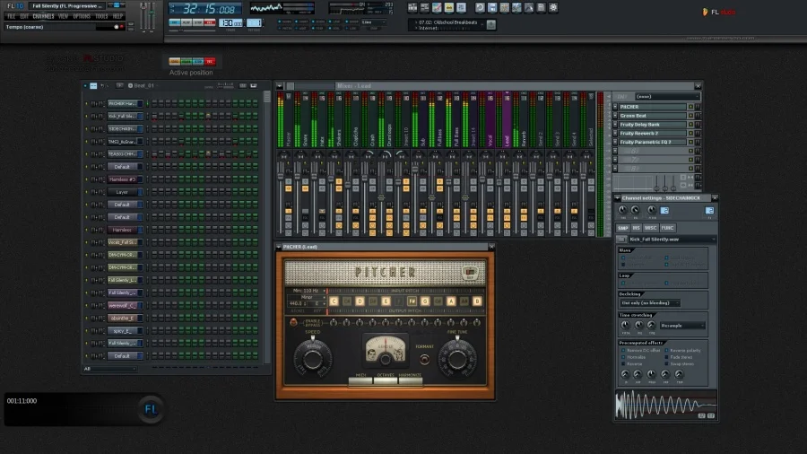807x454 pixels.
Task: Switch to the SMP tab in Channel settings
Action: 623,228
